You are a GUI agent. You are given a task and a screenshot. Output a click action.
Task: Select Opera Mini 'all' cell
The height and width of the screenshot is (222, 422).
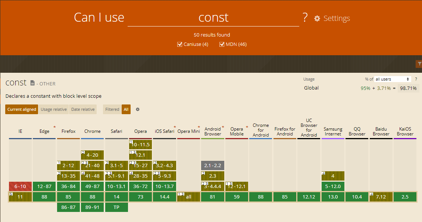189,197
